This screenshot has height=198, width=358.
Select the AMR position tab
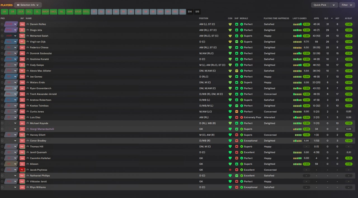point(70,12)
